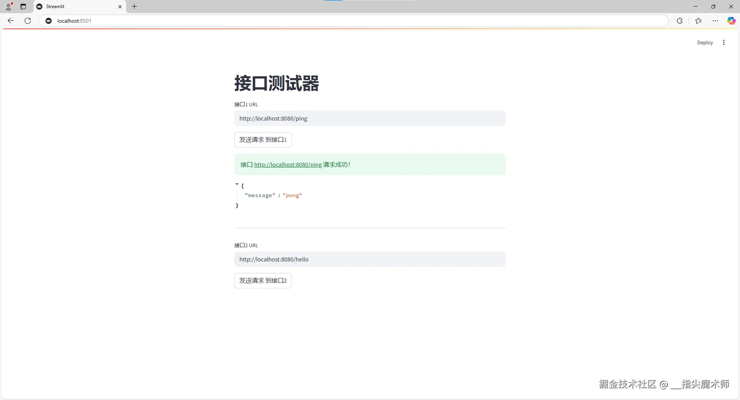Edit the 接口2 URL input field
740x400 pixels.
[x=370, y=259]
